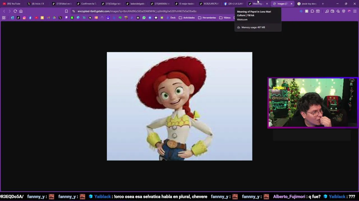Expand the Videos bookmarks folder

click(x=225, y=18)
